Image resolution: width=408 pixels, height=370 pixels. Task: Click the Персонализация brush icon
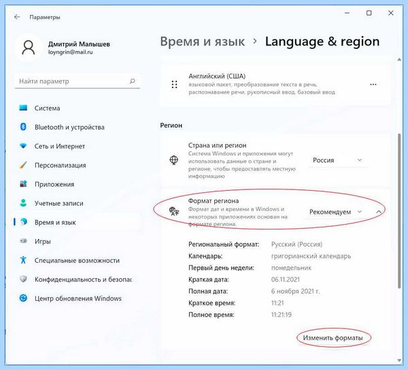(23, 165)
